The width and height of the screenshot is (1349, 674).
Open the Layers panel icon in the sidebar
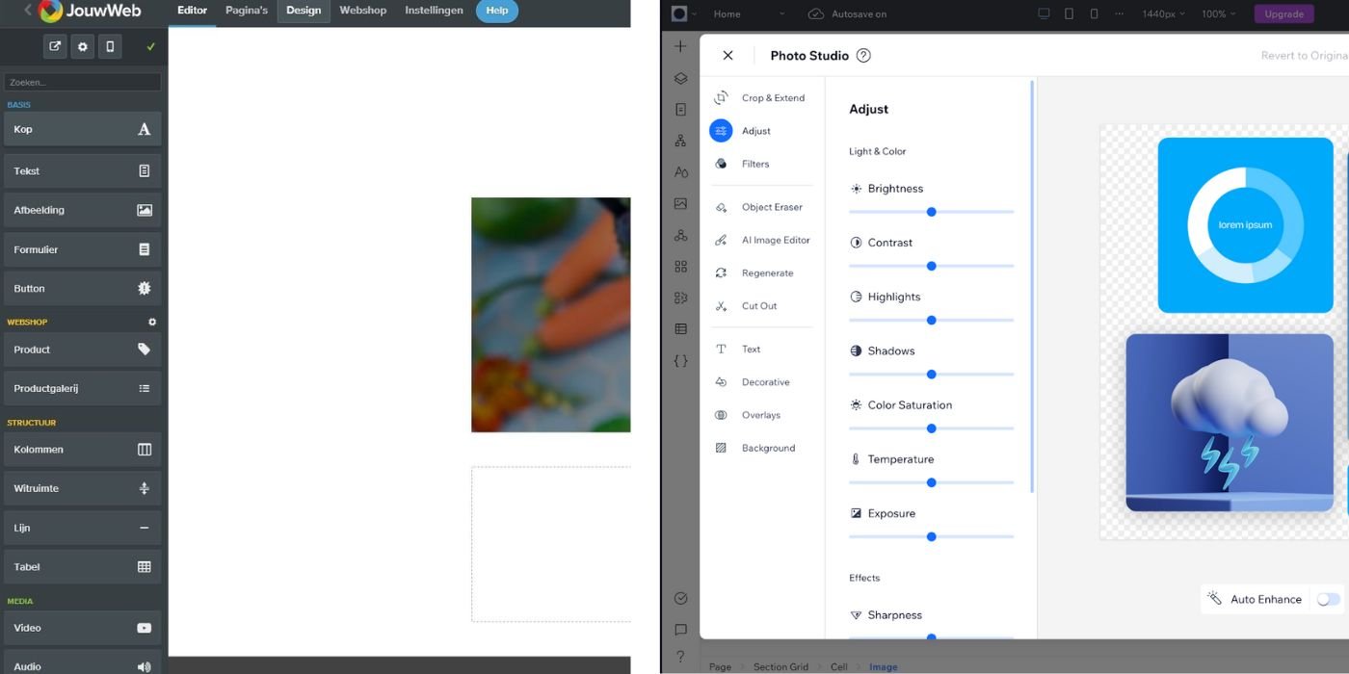[x=680, y=78]
